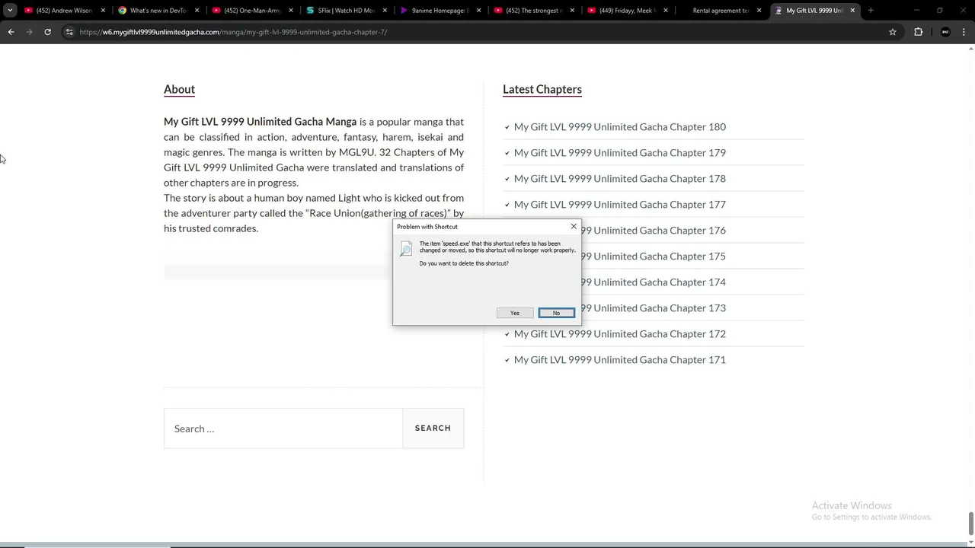Click Yes to delete the shortcut
Image resolution: width=975 pixels, height=548 pixels.
tap(515, 313)
